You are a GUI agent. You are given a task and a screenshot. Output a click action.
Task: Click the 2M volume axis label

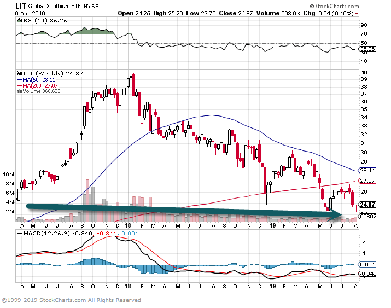click(x=10, y=212)
